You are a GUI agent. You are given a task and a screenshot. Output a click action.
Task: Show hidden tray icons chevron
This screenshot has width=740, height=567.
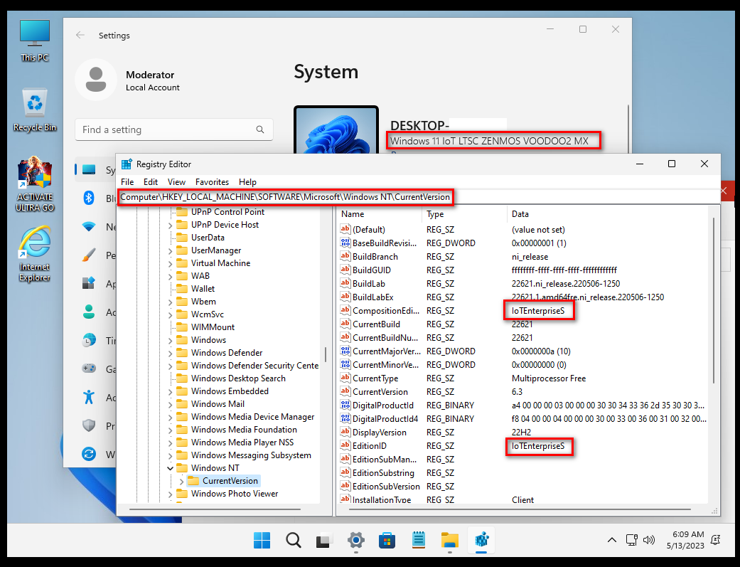pyautogui.click(x=611, y=539)
